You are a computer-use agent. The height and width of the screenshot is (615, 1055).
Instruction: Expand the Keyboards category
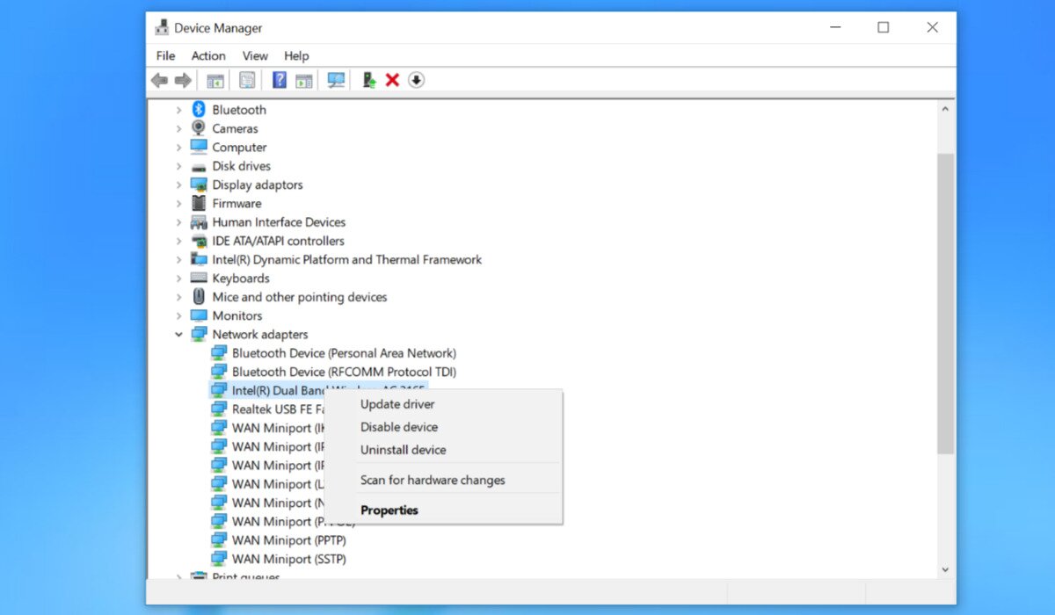(x=178, y=278)
